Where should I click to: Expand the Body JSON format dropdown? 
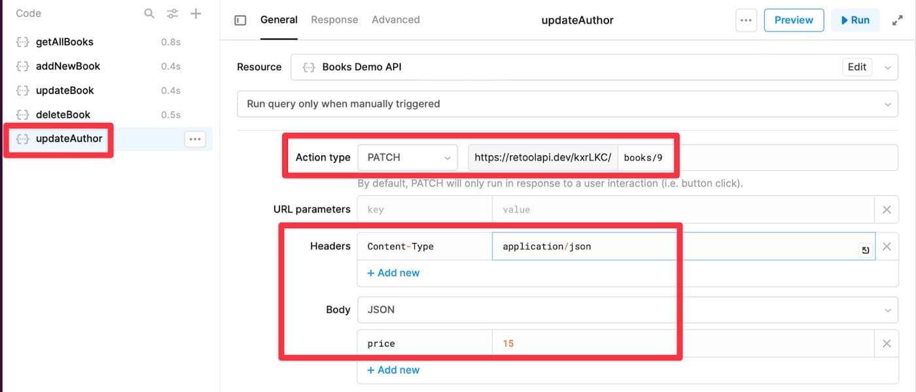coord(627,310)
